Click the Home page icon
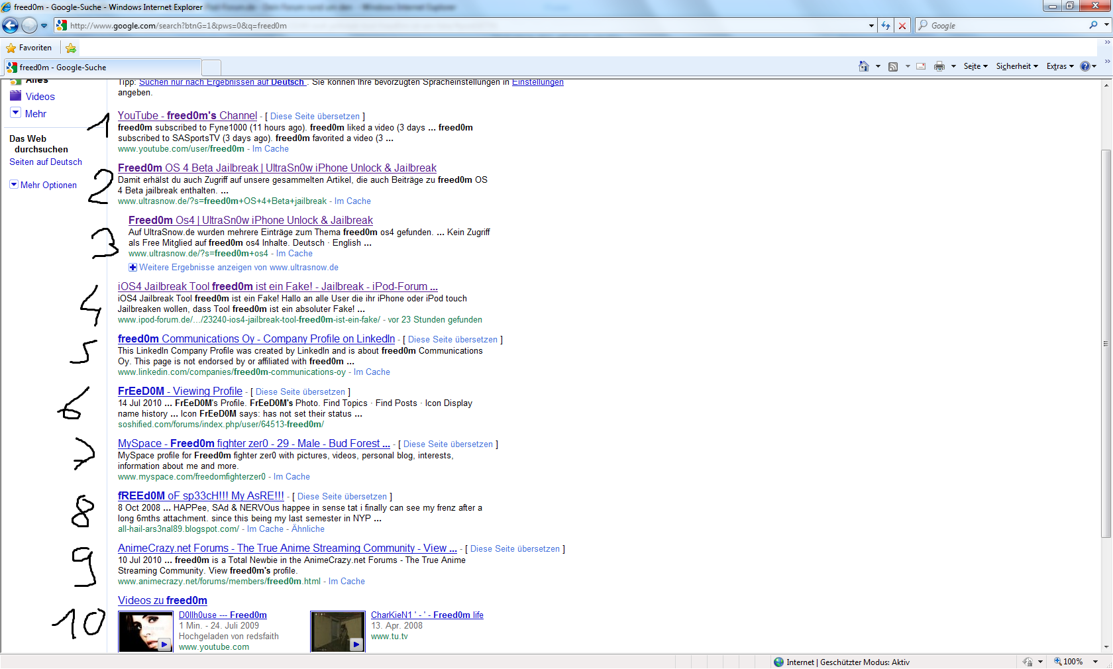1113x669 pixels. tap(863, 66)
